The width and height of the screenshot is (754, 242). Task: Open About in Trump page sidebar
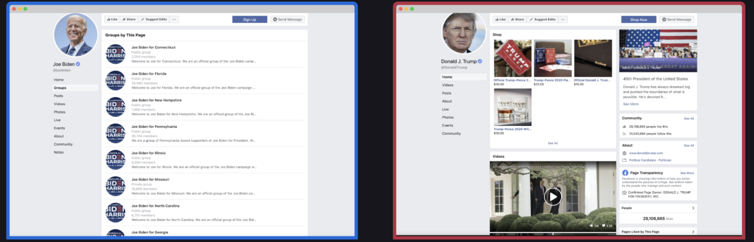click(x=447, y=101)
